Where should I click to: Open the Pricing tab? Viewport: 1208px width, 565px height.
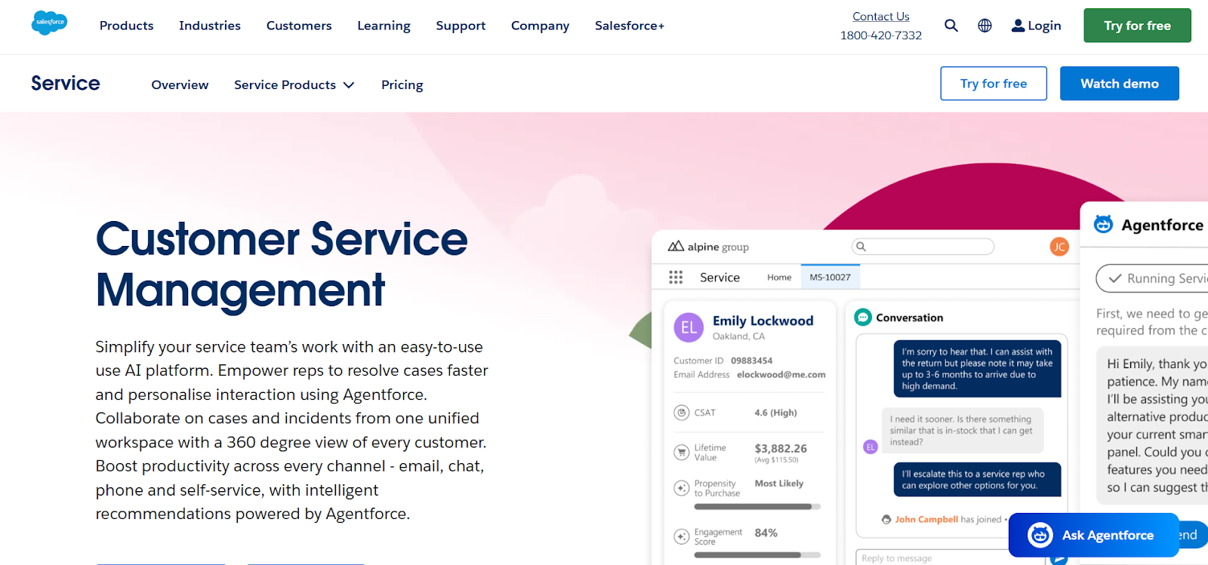tap(402, 84)
